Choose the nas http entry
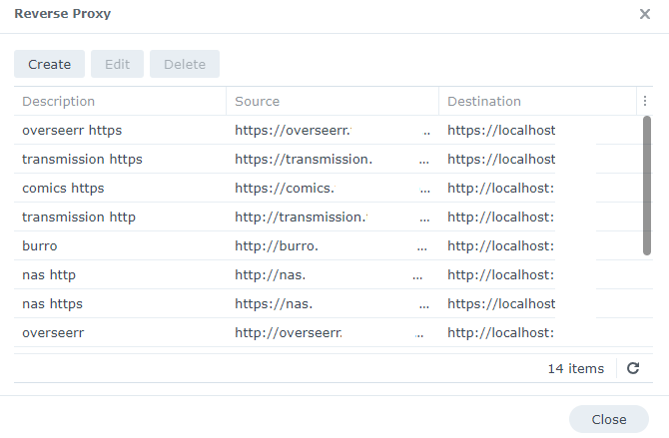The height and width of the screenshot is (438, 669). (49, 274)
